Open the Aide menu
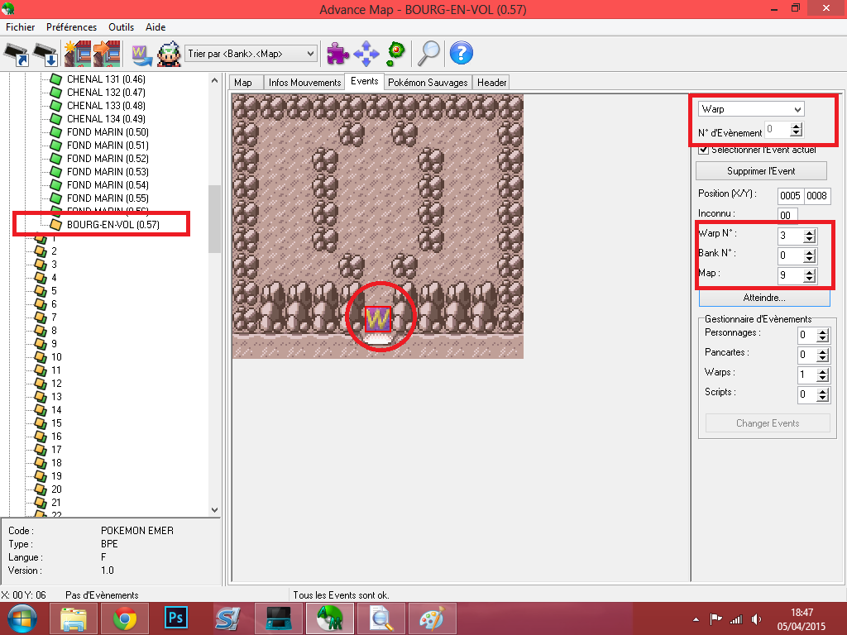 tap(156, 27)
